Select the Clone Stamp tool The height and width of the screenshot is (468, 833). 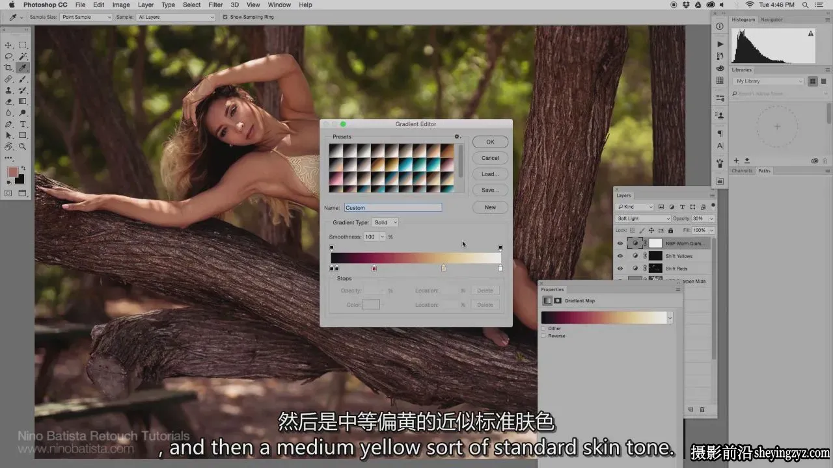click(8, 90)
